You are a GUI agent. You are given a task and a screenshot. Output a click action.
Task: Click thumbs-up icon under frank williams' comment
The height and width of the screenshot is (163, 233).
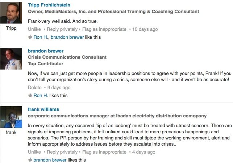tap(30, 160)
